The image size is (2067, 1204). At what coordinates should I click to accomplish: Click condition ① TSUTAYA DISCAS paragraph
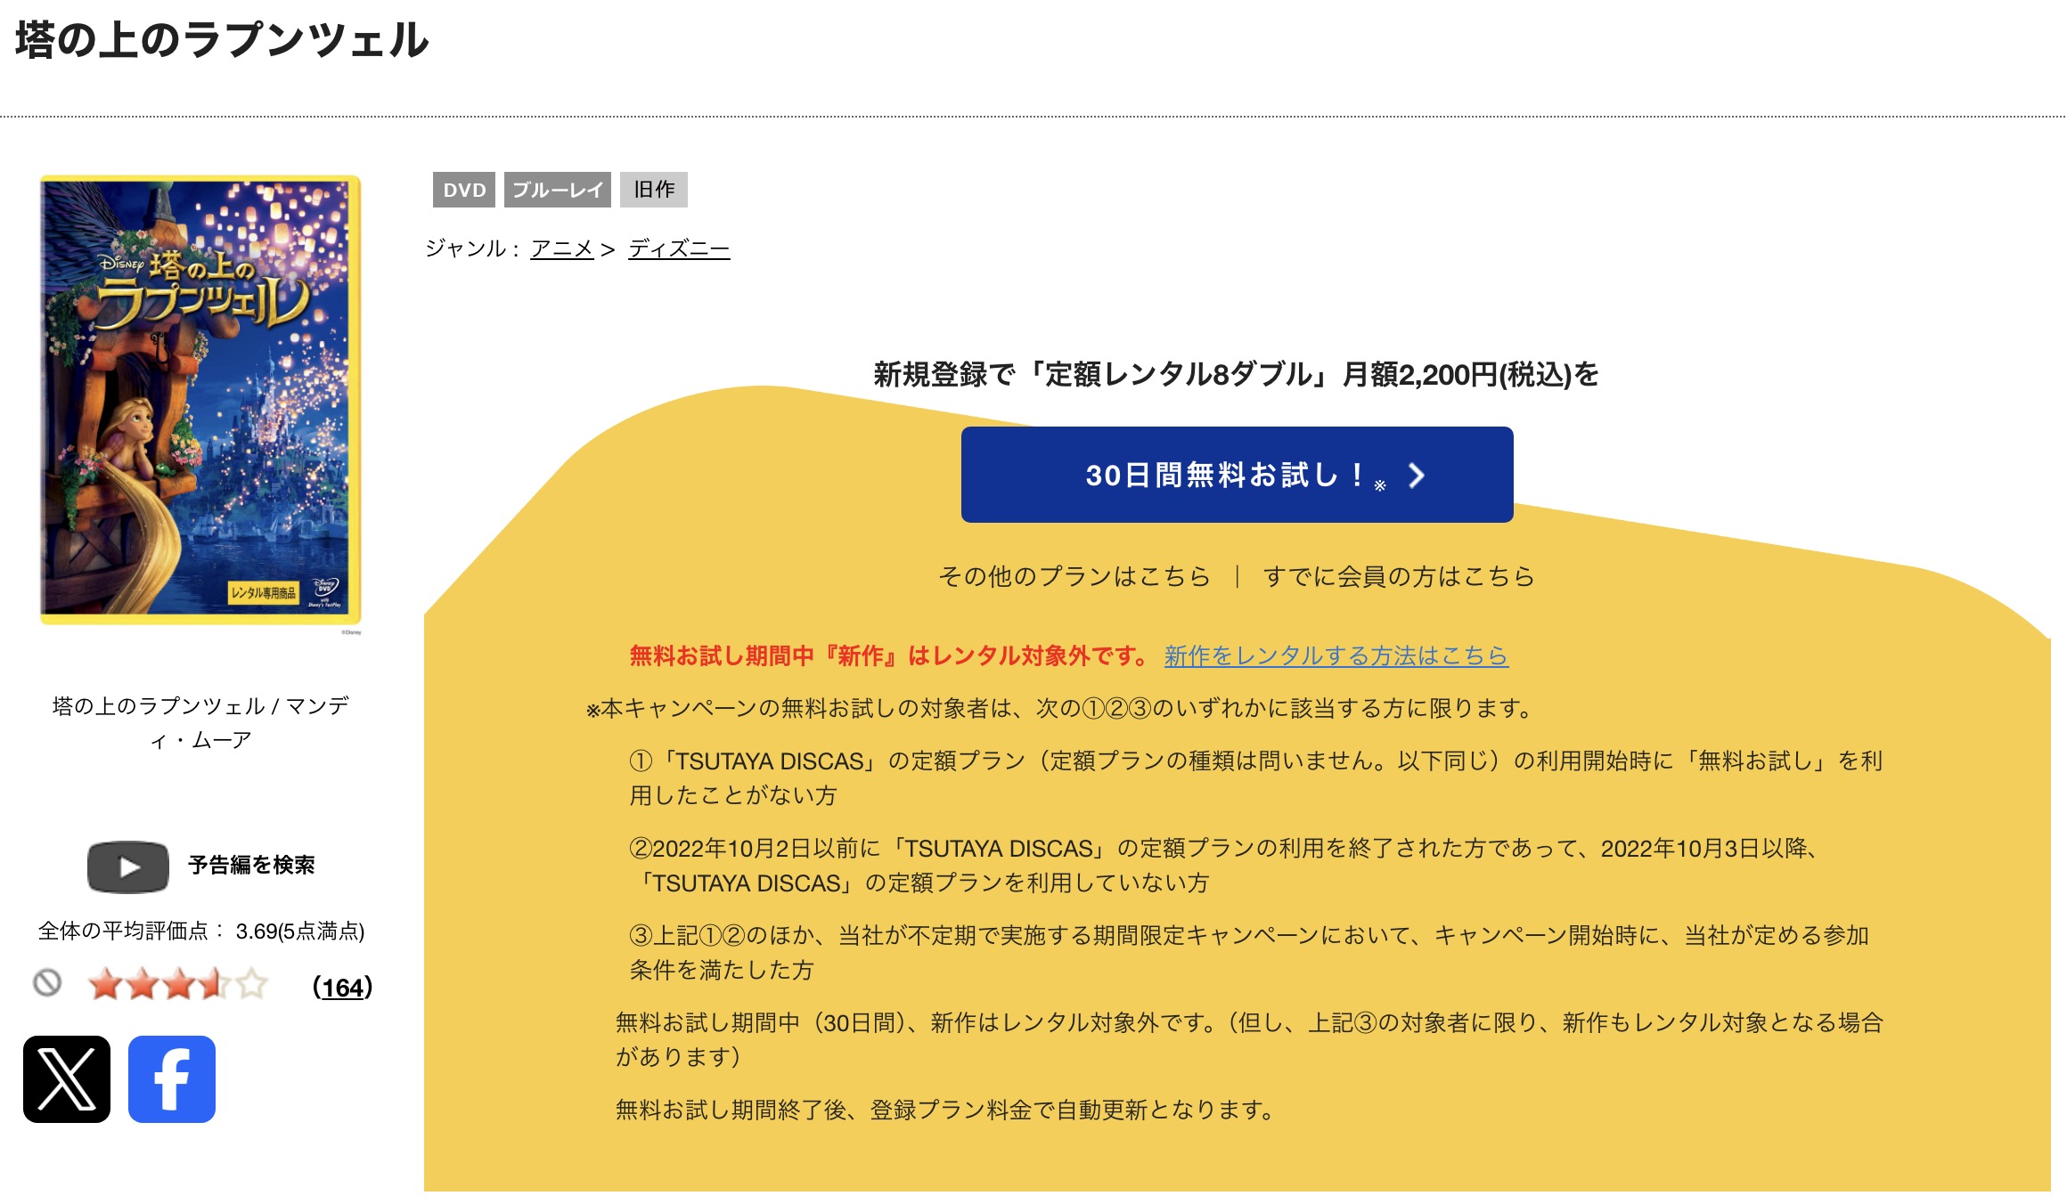1256,777
